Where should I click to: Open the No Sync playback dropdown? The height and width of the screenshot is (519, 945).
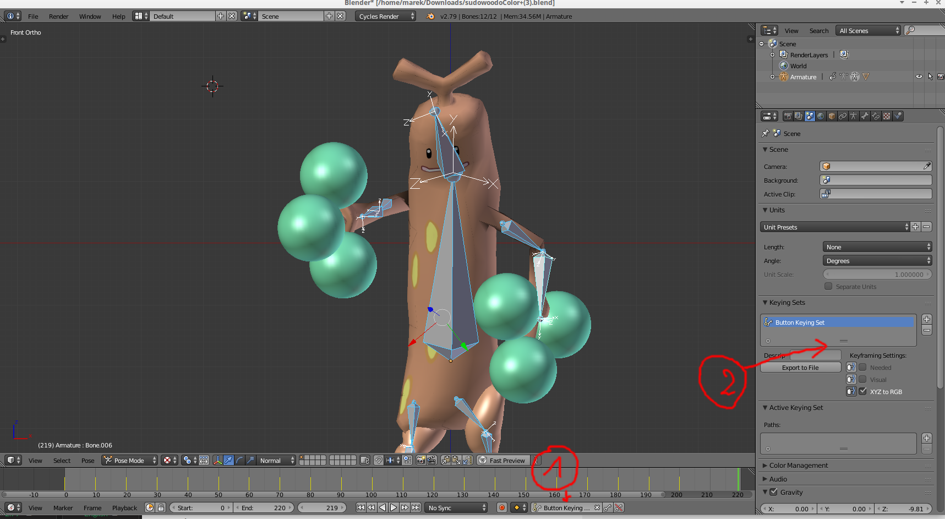(456, 508)
